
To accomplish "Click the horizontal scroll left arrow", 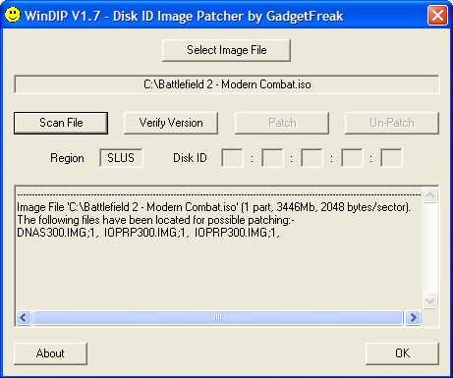I will (x=24, y=317).
